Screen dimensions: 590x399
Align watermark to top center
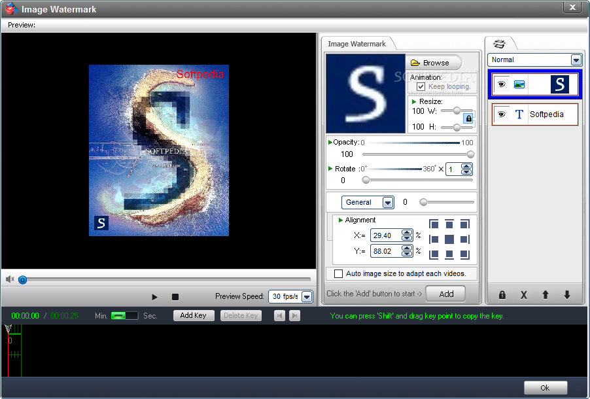pyautogui.click(x=449, y=224)
